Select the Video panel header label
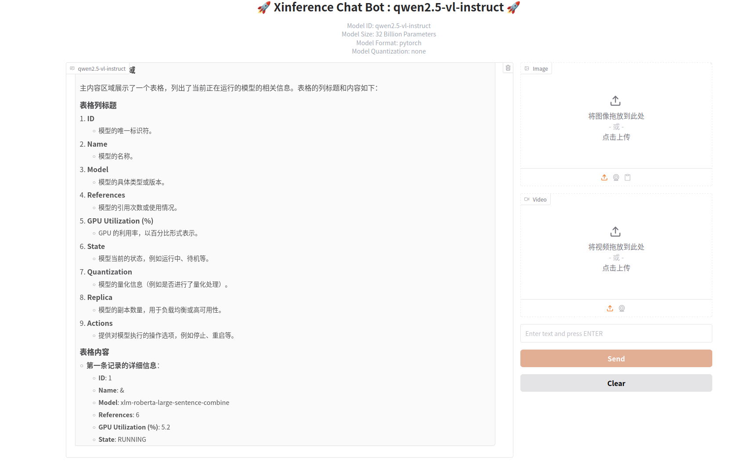Image resolution: width=754 pixels, height=462 pixels. point(539,199)
